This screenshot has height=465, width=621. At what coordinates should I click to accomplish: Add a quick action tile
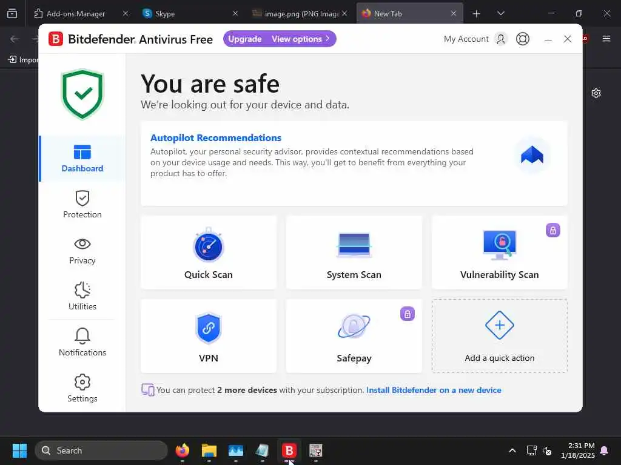tap(500, 335)
